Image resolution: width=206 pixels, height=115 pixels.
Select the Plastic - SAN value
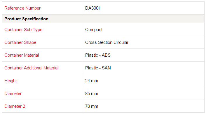click(x=98, y=68)
